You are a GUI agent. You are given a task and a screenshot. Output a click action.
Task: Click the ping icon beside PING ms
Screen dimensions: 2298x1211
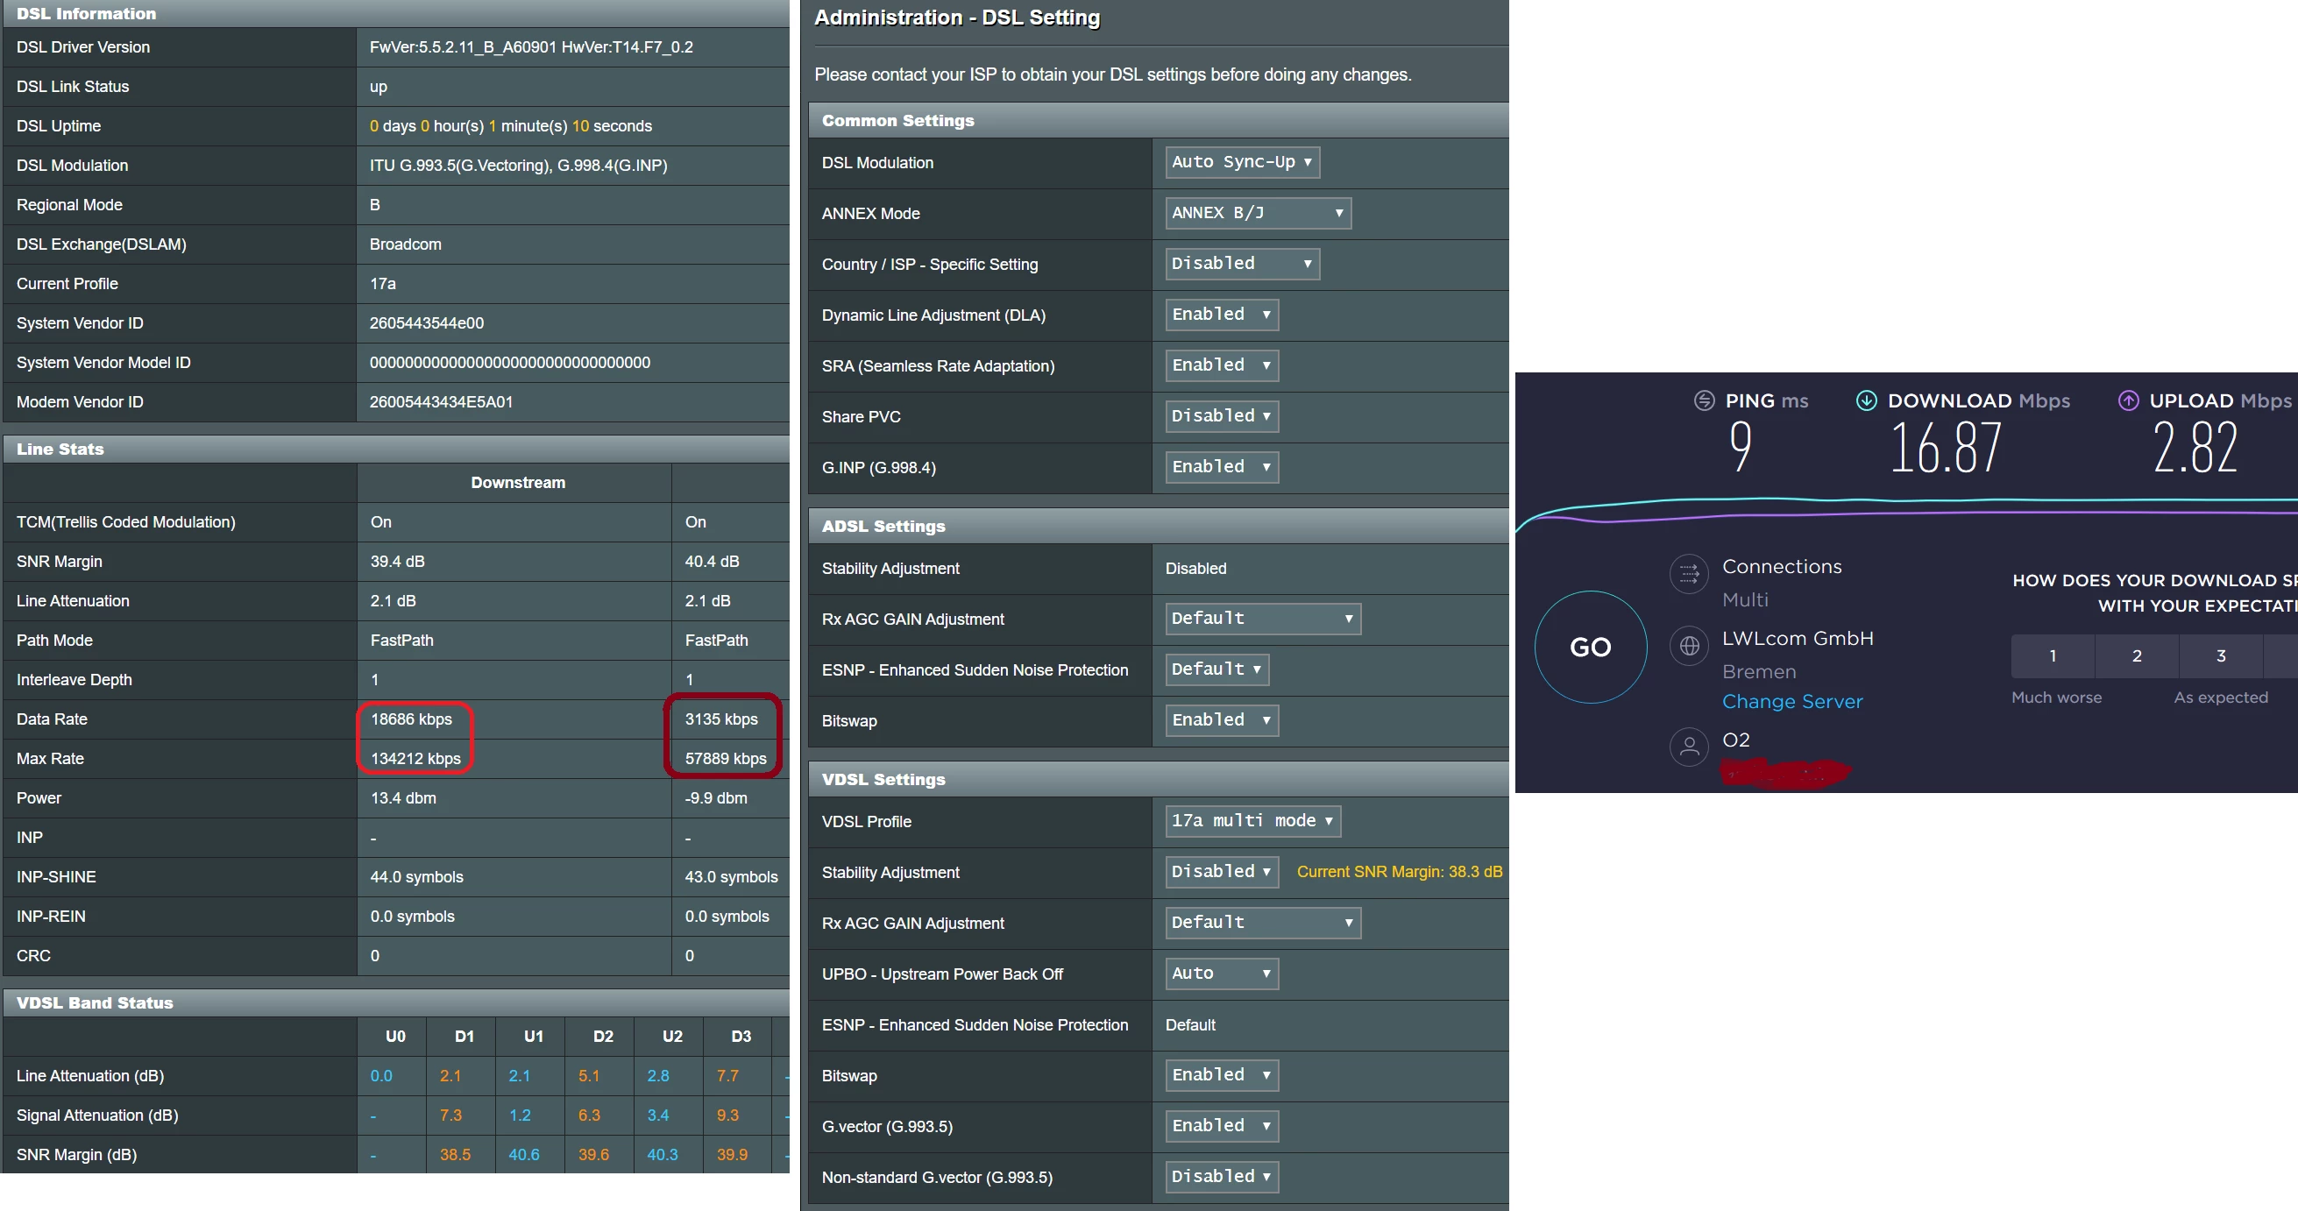click(x=1704, y=400)
